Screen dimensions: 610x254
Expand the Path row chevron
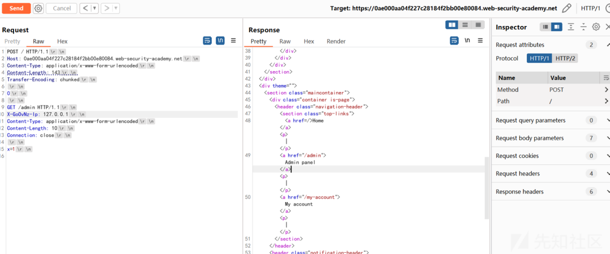[606, 101]
